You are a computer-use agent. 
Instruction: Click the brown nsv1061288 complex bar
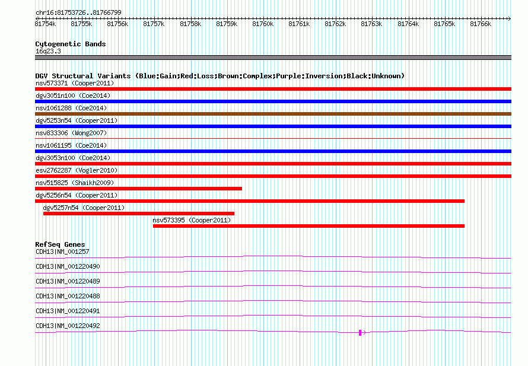click(x=273, y=114)
